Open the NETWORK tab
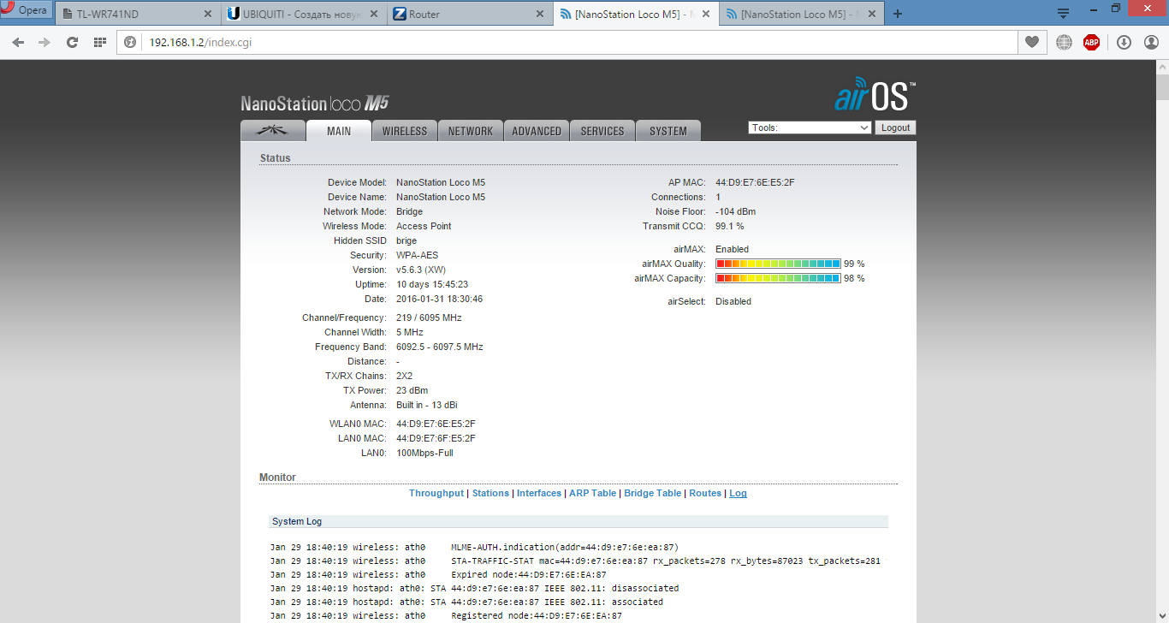Image resolution: width=1169 pixels, height=623 pixels. (x=470, y=131)
